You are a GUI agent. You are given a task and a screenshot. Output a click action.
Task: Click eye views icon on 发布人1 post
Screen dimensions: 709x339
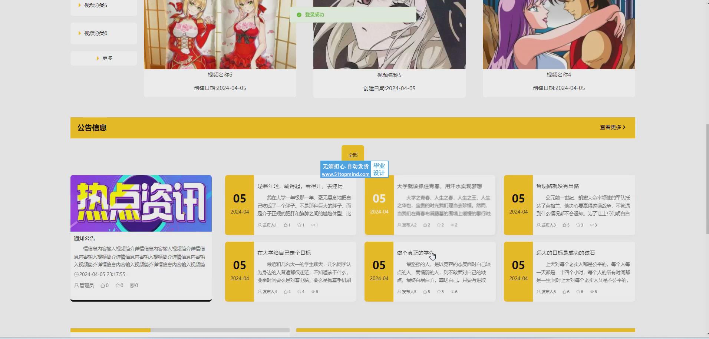coord(313,225)
